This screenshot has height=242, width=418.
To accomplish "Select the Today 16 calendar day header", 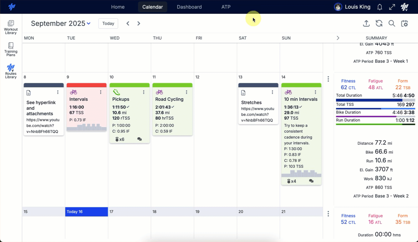I will 86,212.
